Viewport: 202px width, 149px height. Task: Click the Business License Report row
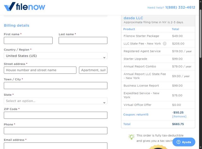[158, 86]
